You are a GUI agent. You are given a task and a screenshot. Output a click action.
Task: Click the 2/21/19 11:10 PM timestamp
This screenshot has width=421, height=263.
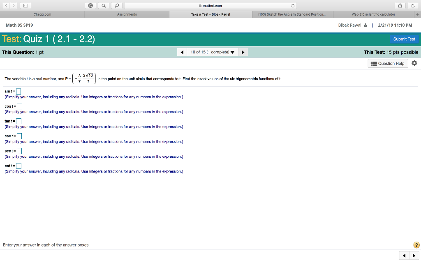[x=395, y=25]
